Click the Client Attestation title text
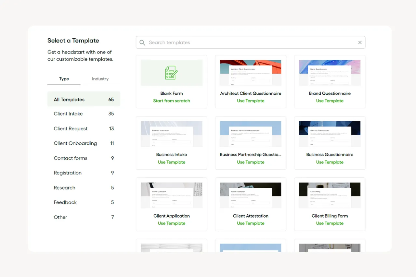Image resolution: width=416 pixels, height=277 pixels. point(251,216)
